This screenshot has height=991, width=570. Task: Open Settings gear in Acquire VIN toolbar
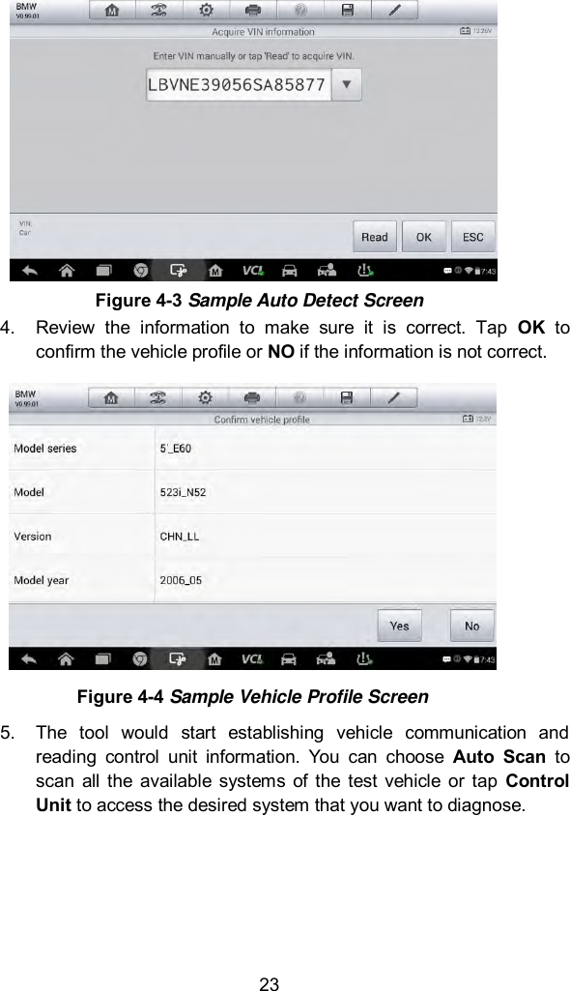tap(207, 10)
